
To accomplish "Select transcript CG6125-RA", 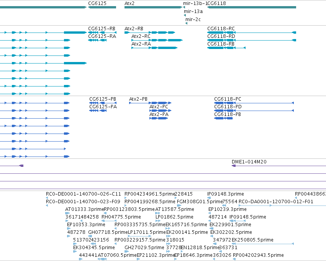I will (97, 40).
